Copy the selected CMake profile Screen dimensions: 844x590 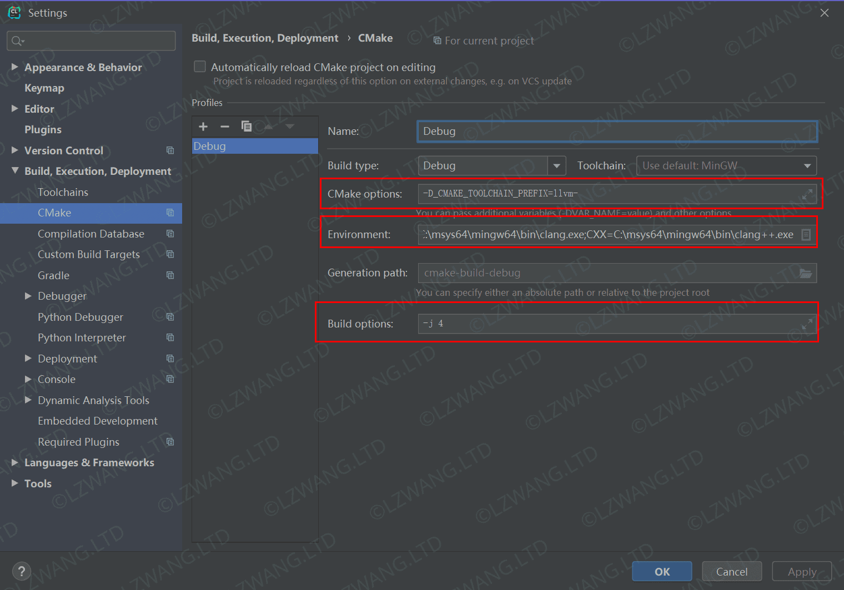pos(247,127)
